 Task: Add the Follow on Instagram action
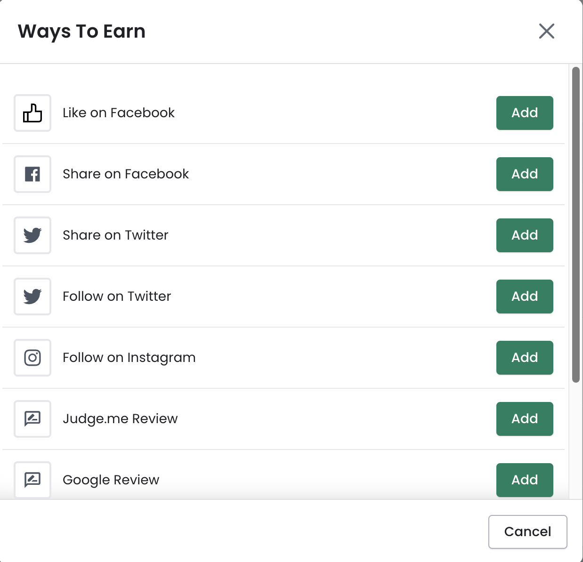525,358
